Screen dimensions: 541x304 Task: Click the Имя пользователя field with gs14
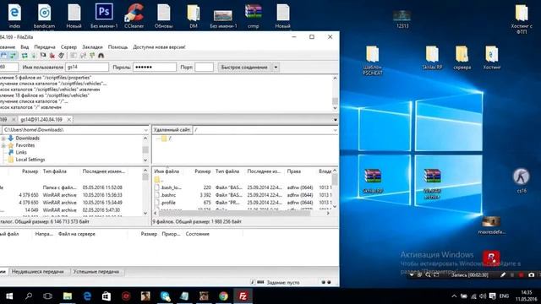pos(87,68)
